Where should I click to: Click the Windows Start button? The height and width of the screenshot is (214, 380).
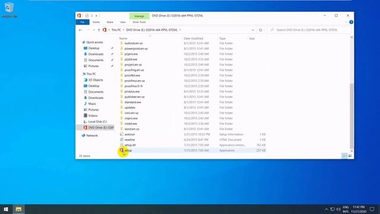6,209
